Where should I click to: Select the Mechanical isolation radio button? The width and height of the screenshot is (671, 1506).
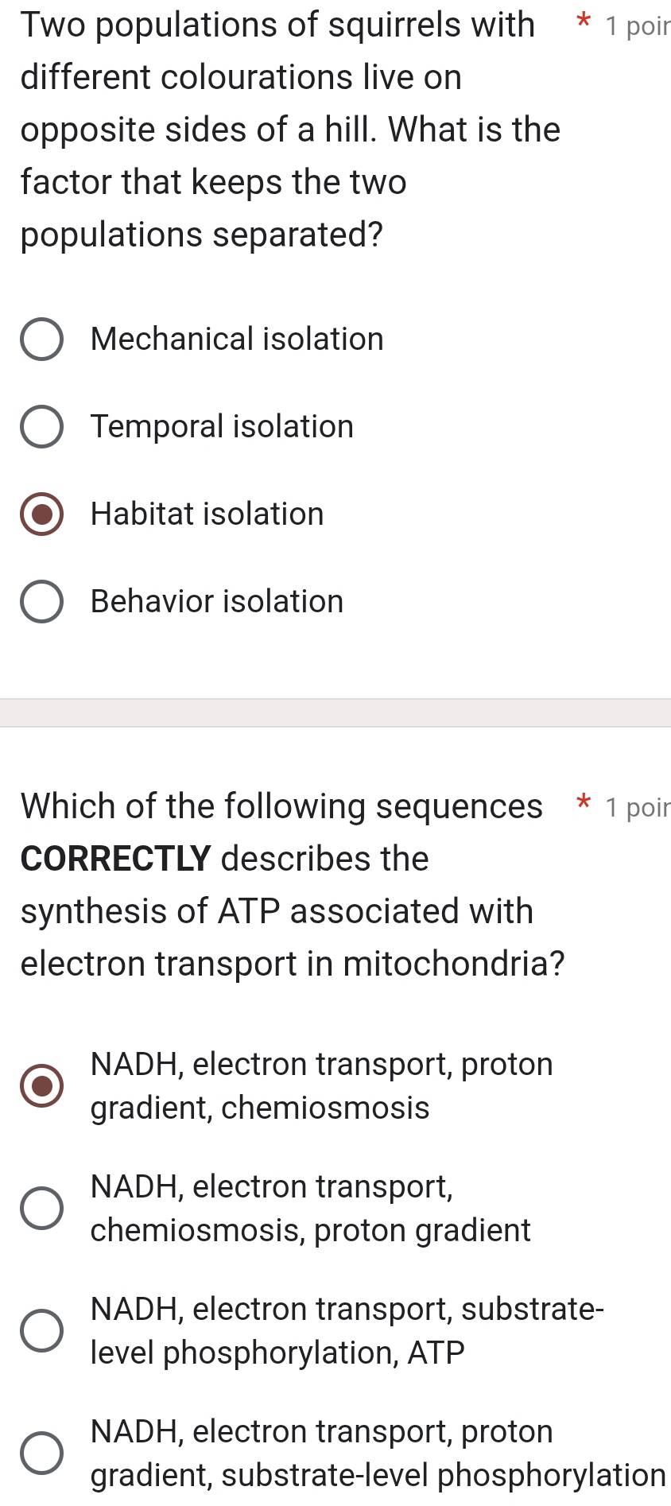pos(44,339)
